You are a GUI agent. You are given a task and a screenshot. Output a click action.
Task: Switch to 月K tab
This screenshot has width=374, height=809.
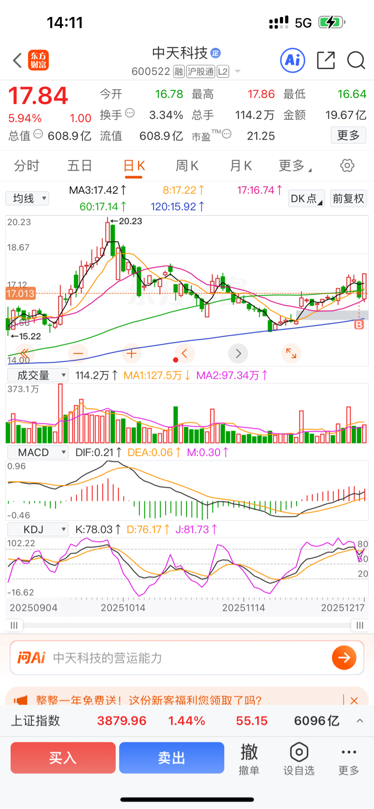point(241,166)
